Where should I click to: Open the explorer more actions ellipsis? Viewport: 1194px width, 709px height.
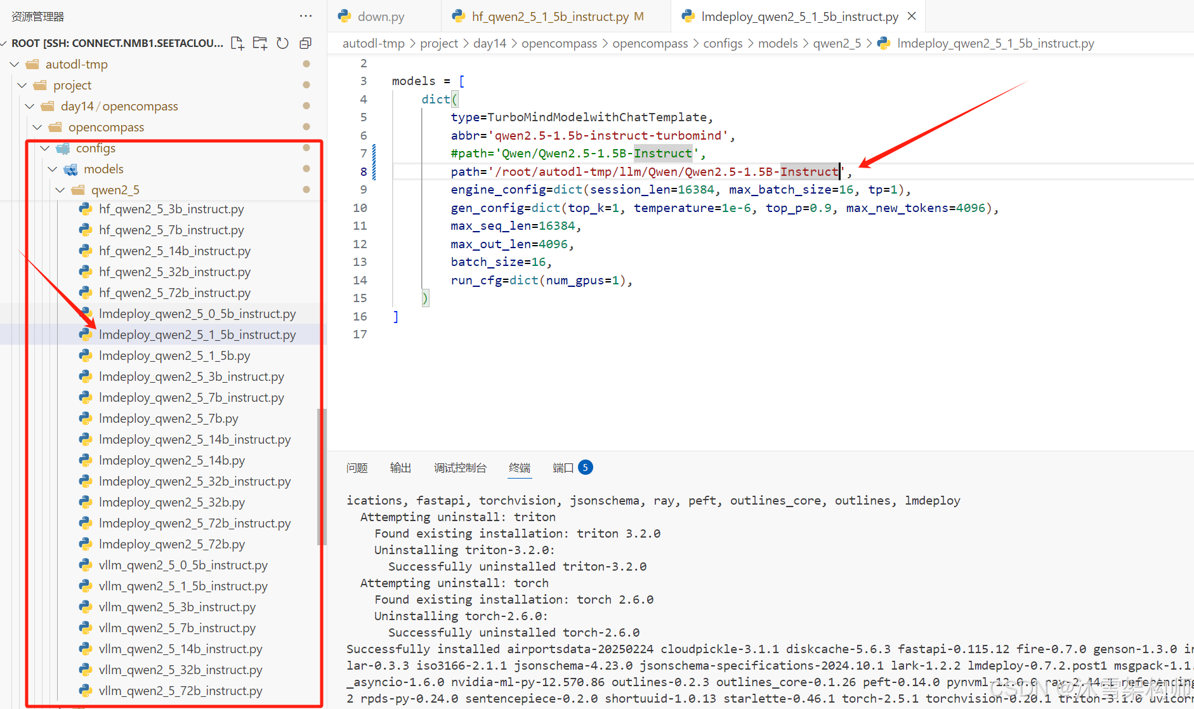[x=306, y=16]
